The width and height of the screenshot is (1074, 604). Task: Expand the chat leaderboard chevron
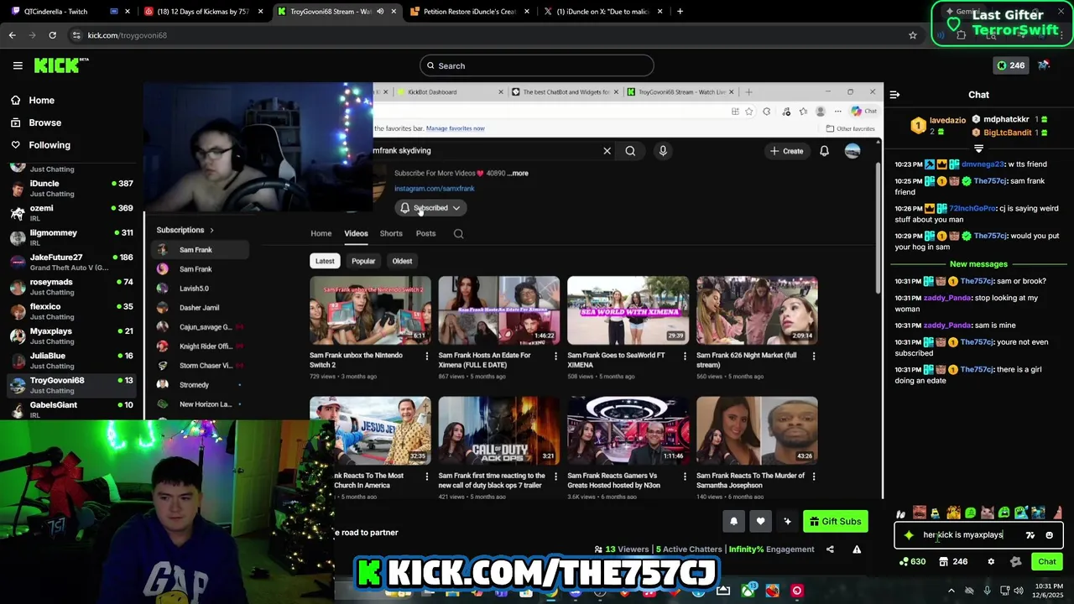pyautogui.click(x=978, y=148)
